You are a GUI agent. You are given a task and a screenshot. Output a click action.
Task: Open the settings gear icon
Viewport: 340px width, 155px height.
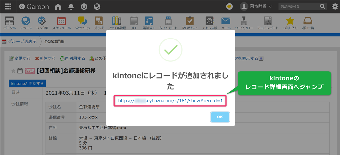coord(335,7)
